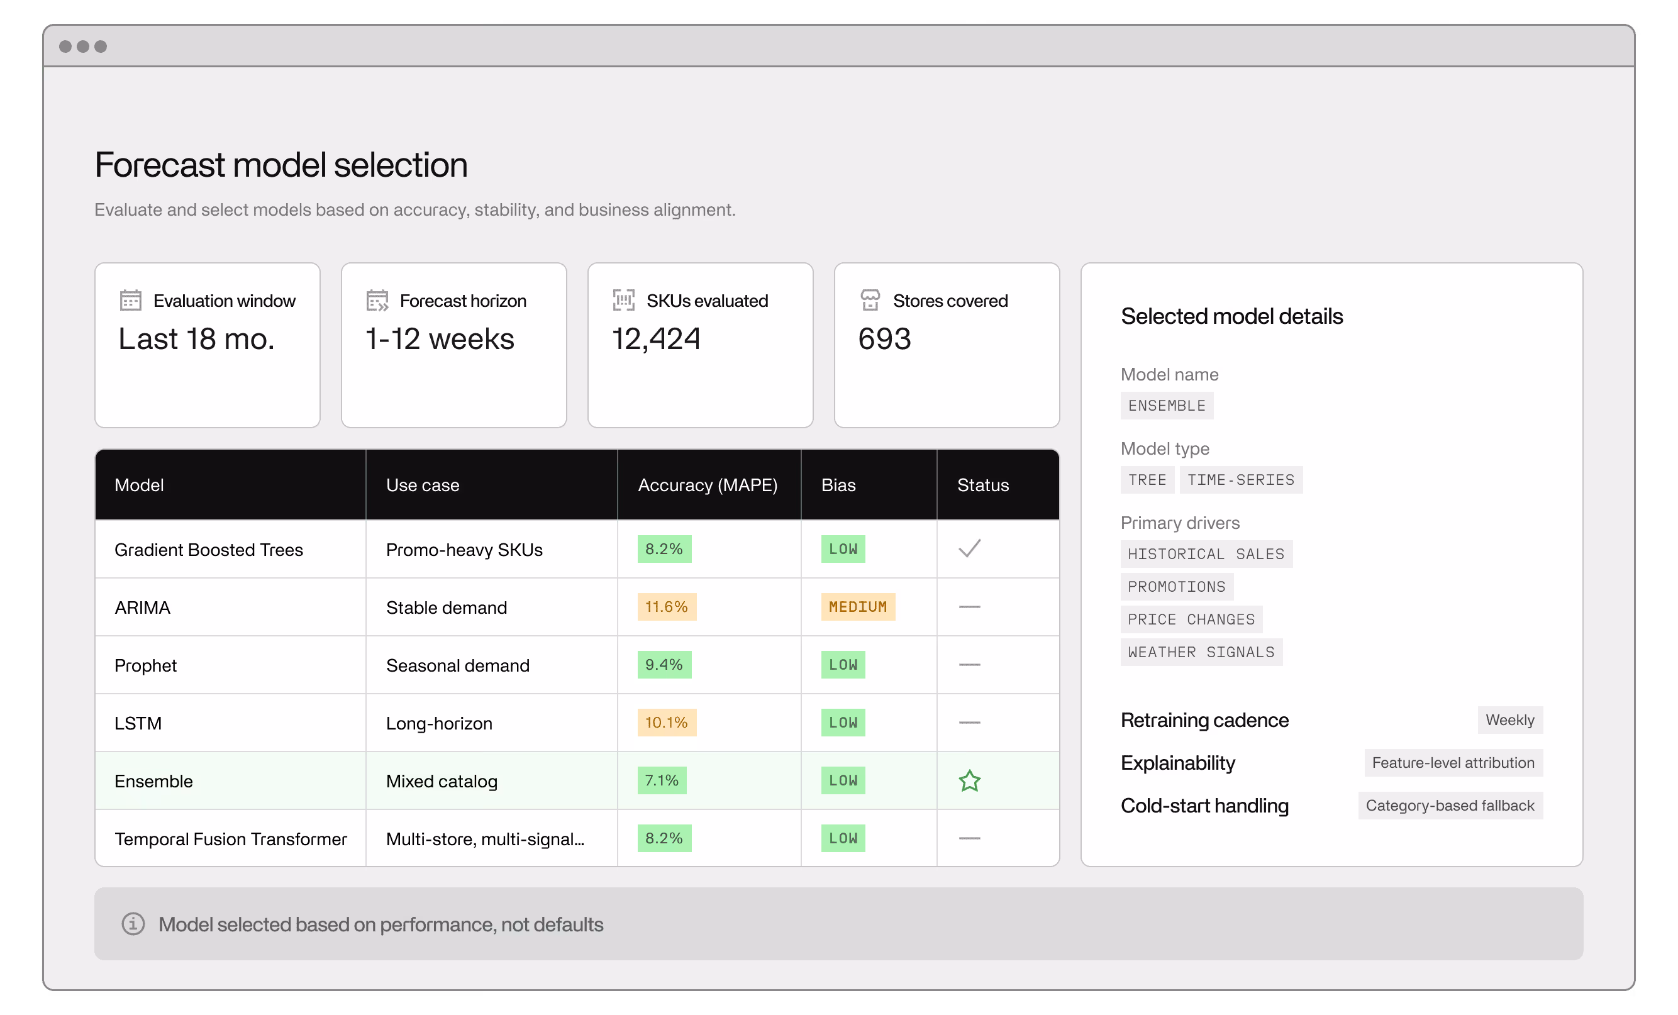This screenshot has height=1015, width=1678.
Task: Click the WEATHER SIGNALS driver tag
Action: pyautogui.click(x=1201, y=652)
